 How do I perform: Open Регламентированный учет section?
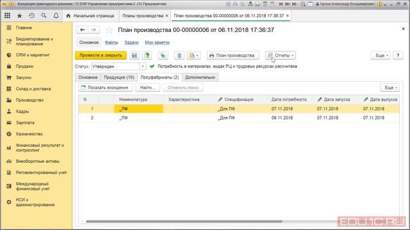pos(37,172)
